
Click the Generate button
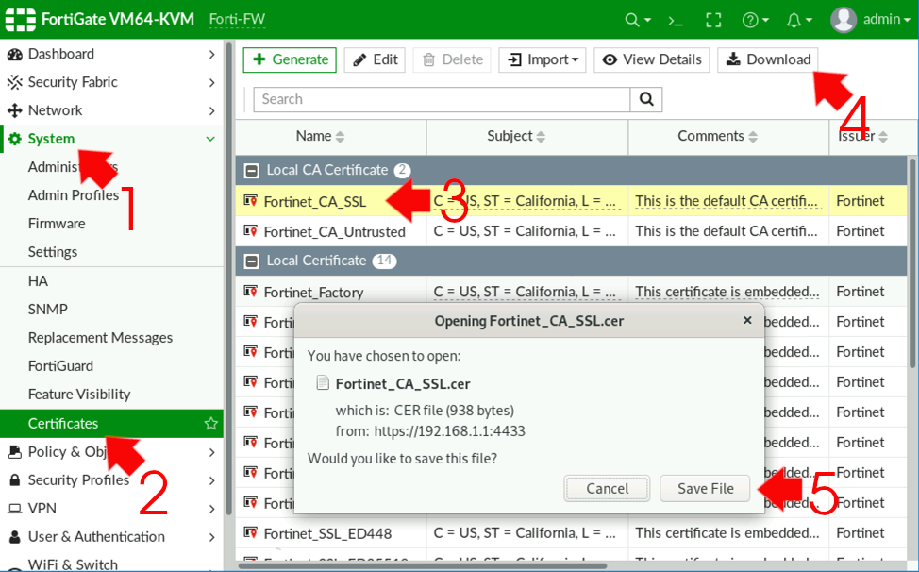pyautogui.click(x=290, y=59)
